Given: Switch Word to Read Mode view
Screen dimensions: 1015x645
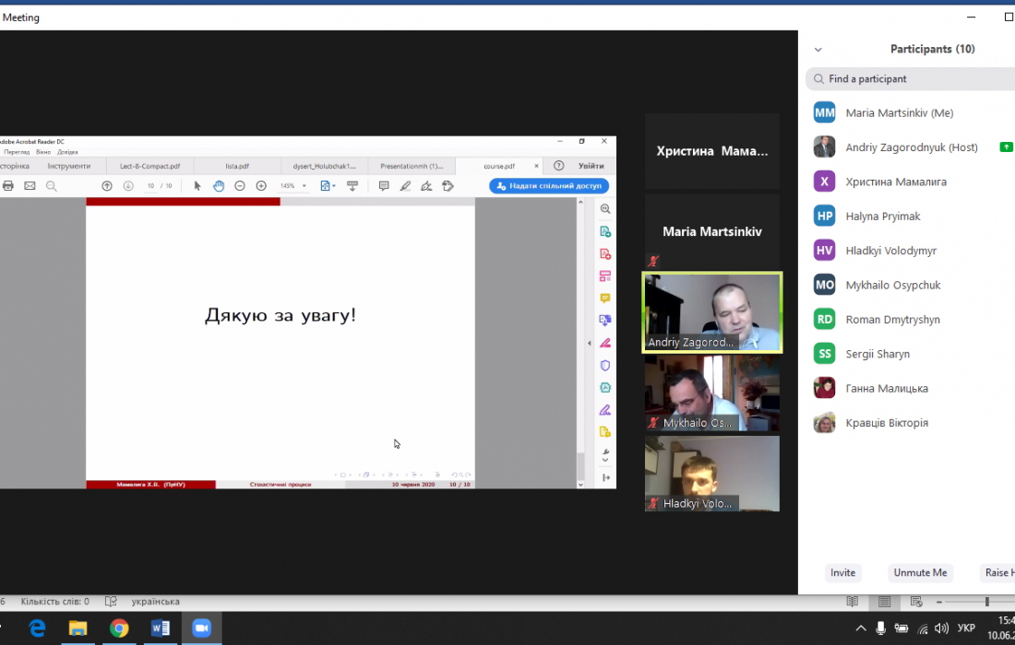Looking at the screenshot, I should pyautogui.click(x=853, y=602).
